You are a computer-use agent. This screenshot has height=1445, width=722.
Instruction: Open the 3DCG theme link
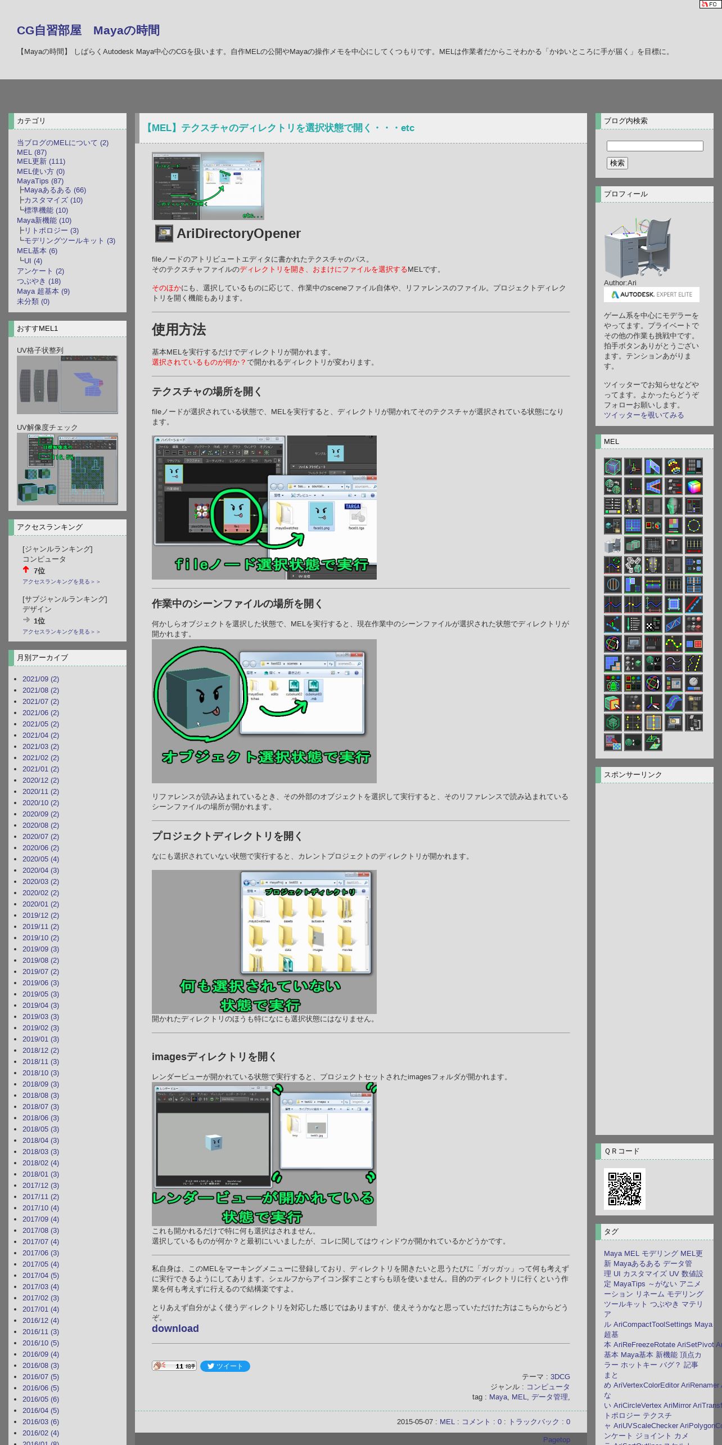tap(560, 1377)
